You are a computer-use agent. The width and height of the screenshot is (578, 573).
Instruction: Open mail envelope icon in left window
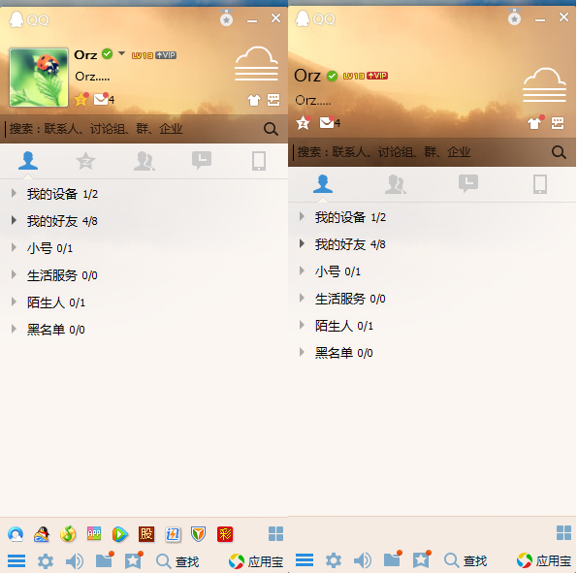tap(101, 99)
